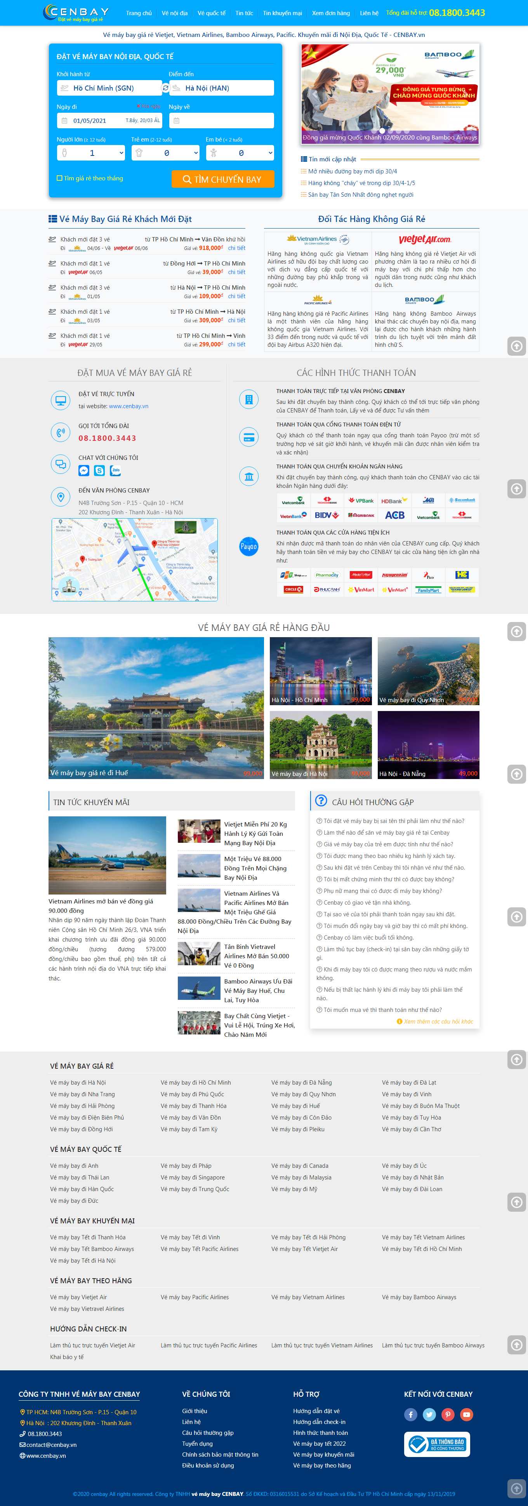Expand the Người lớn passenger dropdown
This screenshot has width=528, height=1506.
91,153
